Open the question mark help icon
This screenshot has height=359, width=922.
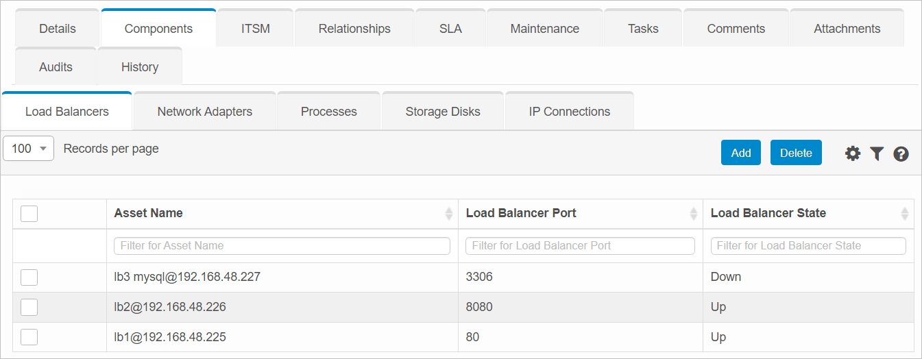(x=901, y=153)
